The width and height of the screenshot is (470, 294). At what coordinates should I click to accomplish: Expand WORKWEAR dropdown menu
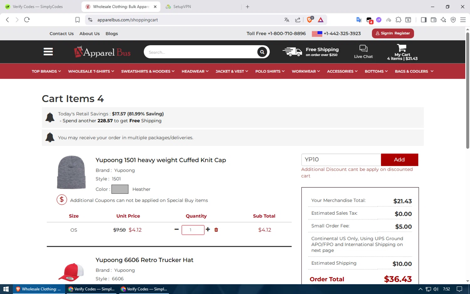pyautogui.click(x=306, y=71)
